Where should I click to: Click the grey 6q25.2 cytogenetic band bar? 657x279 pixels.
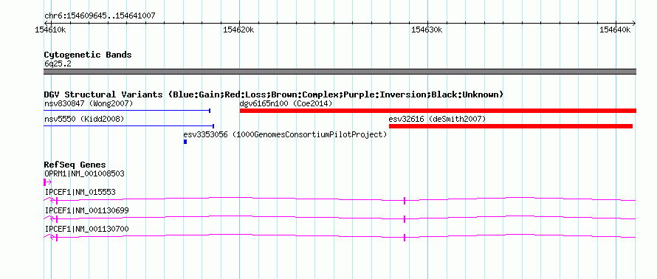pyautogui.click(x=340, y=71)
